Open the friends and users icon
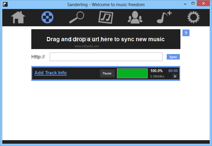This screenshot has height=146, width=212. (x=135, y=17)
